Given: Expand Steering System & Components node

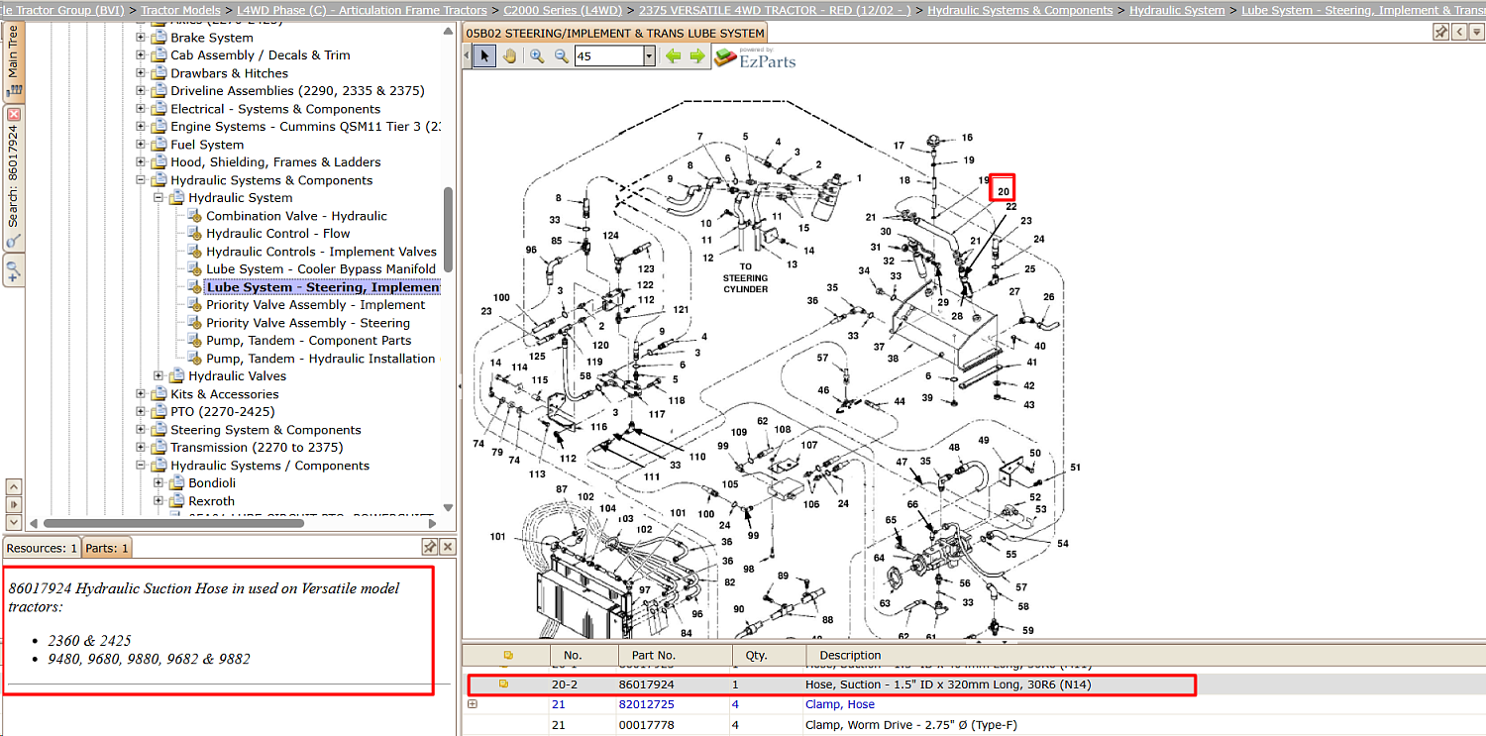Looking at the screenshot, I should pos(141,430).
